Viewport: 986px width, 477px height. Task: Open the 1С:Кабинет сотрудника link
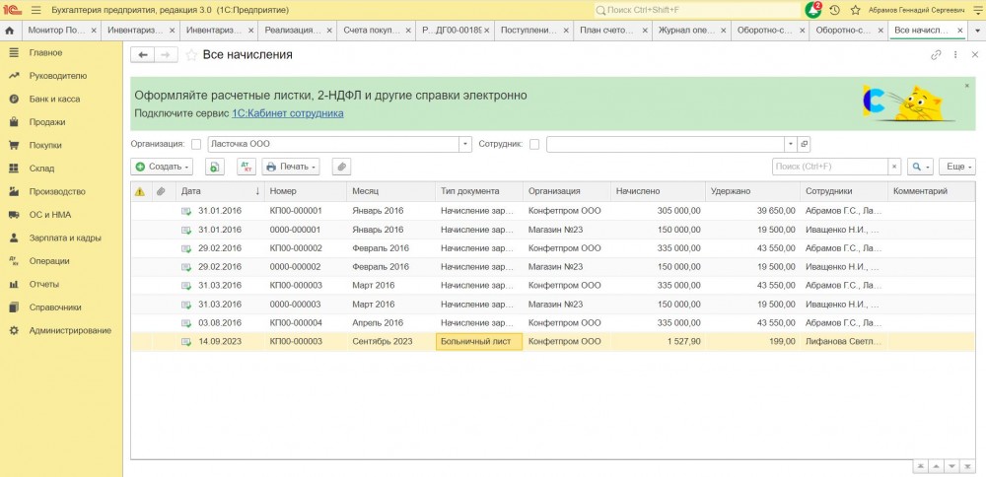point(287,113)
